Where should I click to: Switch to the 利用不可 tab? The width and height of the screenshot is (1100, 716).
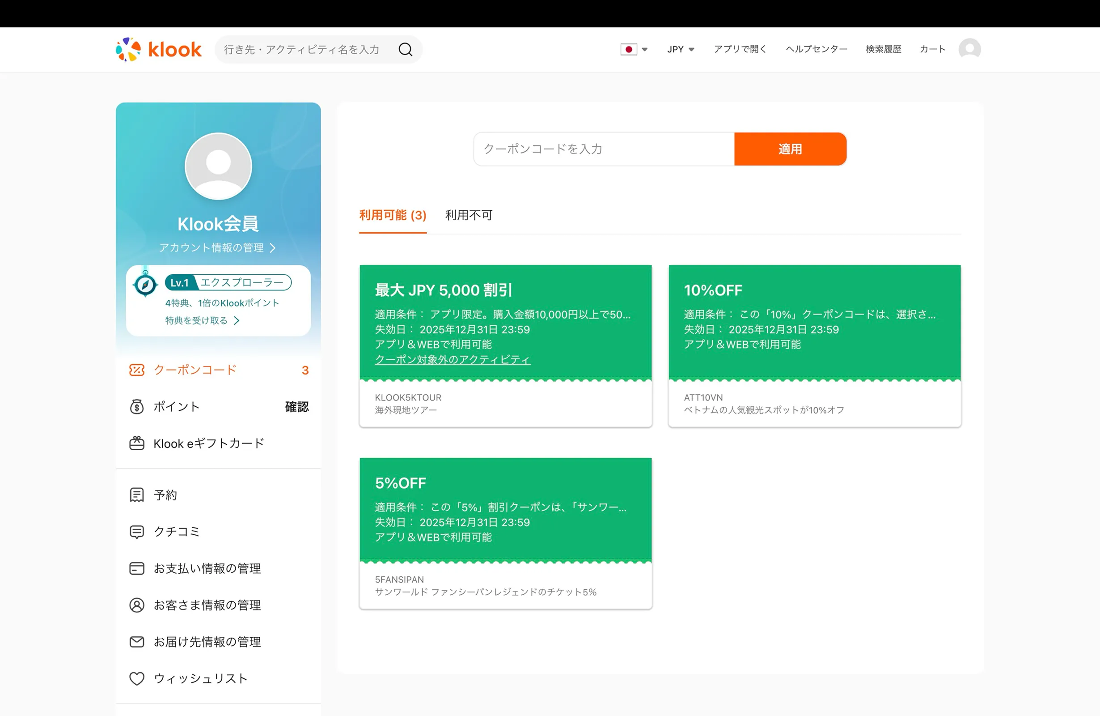pos(469,216)
